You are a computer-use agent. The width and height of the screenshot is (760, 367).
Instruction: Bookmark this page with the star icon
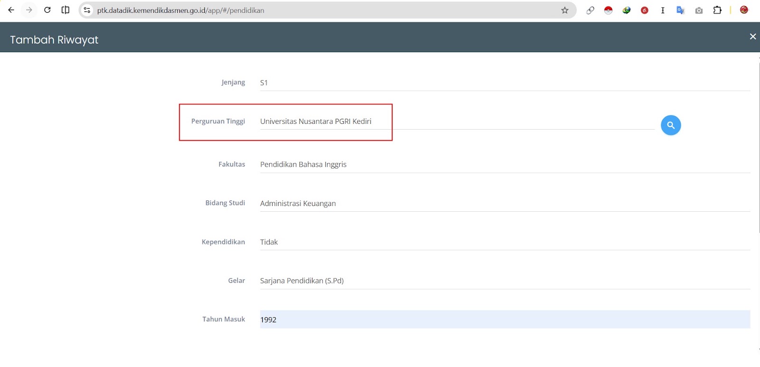565,10
